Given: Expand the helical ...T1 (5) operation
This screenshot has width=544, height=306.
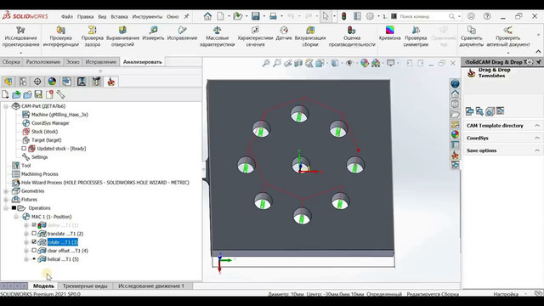Looking at the screenshot, I should pos(26,259).
